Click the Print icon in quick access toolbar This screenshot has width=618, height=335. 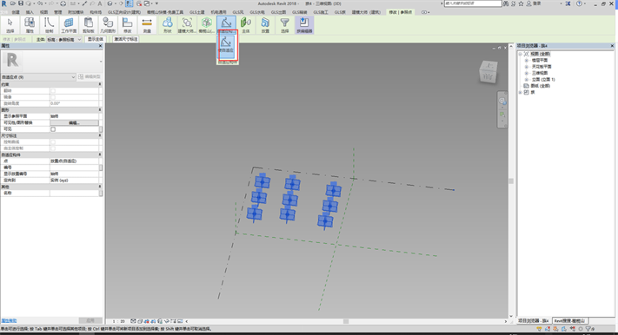tap(63, 3)
